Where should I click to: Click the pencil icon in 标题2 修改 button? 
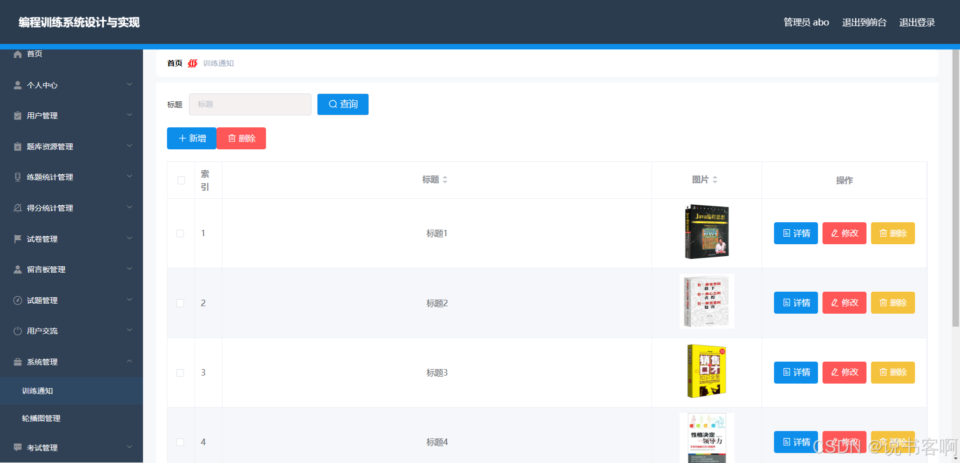[x=835, y=303]
